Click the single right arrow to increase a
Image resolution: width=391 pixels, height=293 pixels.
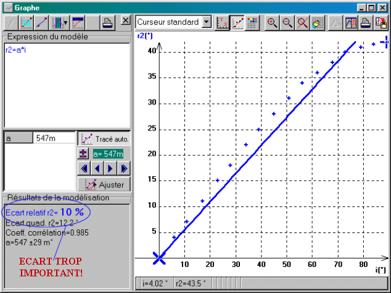coord(110,168)
